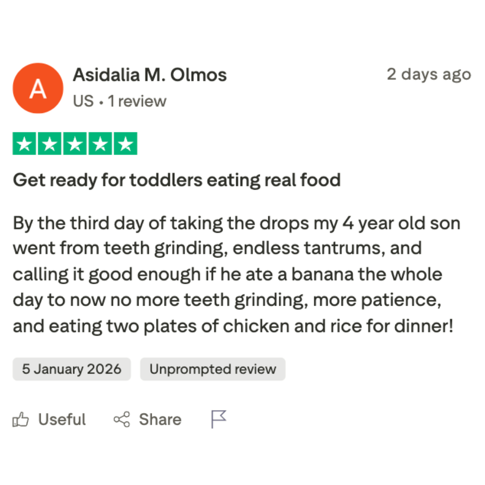Click the fourth green rating star
Screen dimensions: 485x485
point(100,144)
